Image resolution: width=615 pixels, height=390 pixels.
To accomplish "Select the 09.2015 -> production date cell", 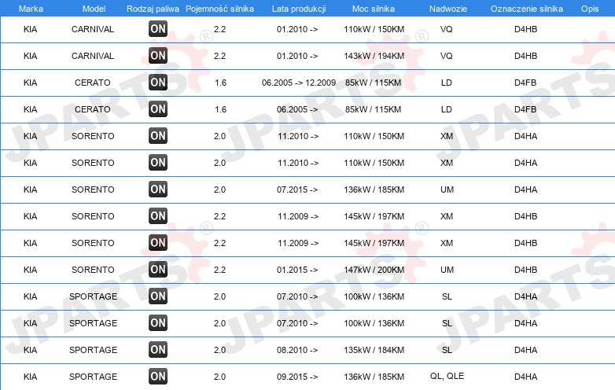I will [297, 377].
